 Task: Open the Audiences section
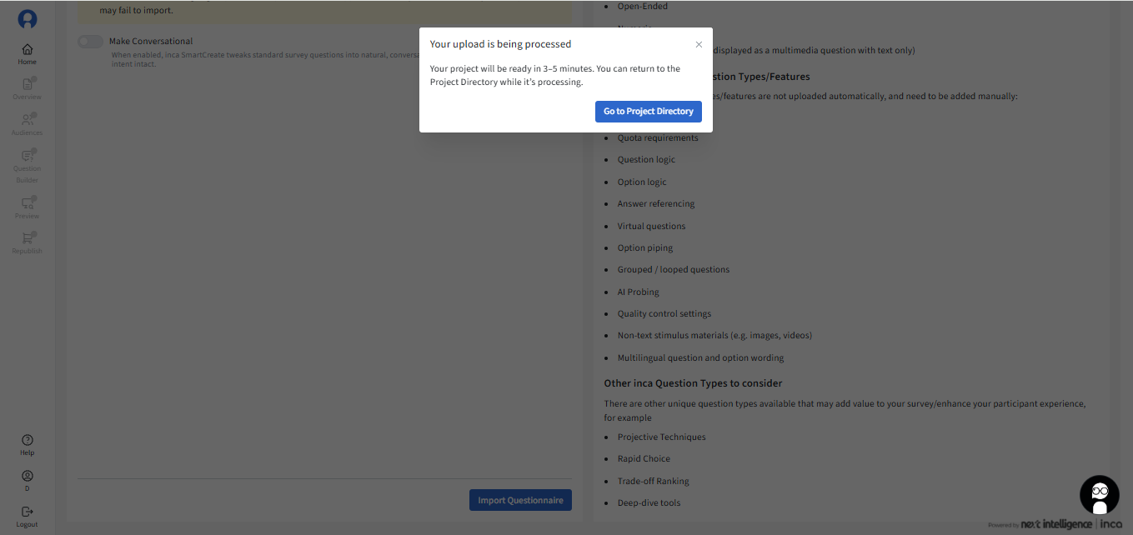[28, 124]
